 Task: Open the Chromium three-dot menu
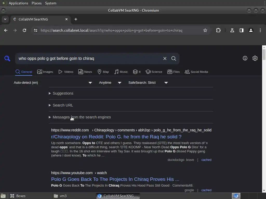(x=260, y=30)
